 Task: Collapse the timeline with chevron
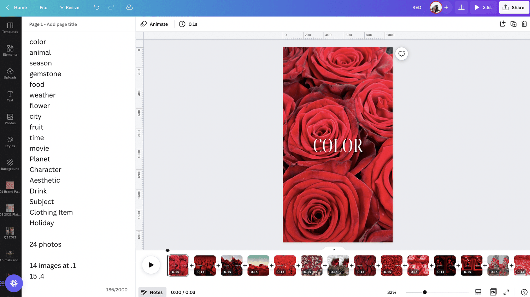tap(334, 250)
